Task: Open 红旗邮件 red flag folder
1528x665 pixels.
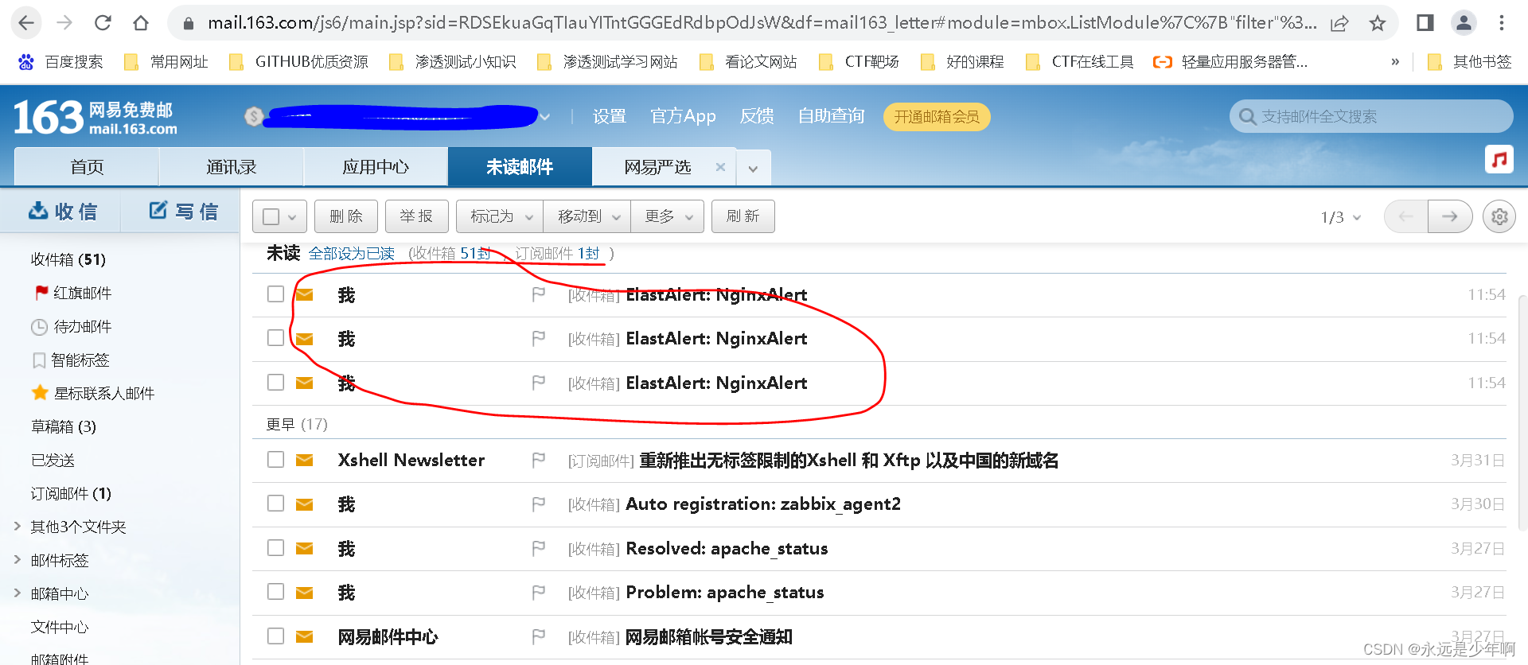Action: [x=73, y=293]
